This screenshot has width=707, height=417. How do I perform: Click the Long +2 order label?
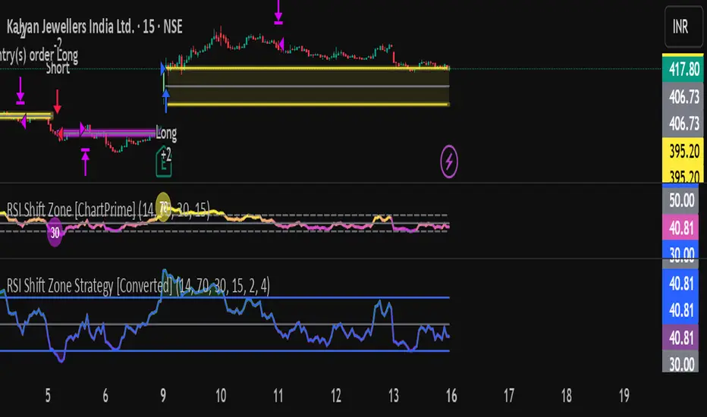tap(166, 143)
